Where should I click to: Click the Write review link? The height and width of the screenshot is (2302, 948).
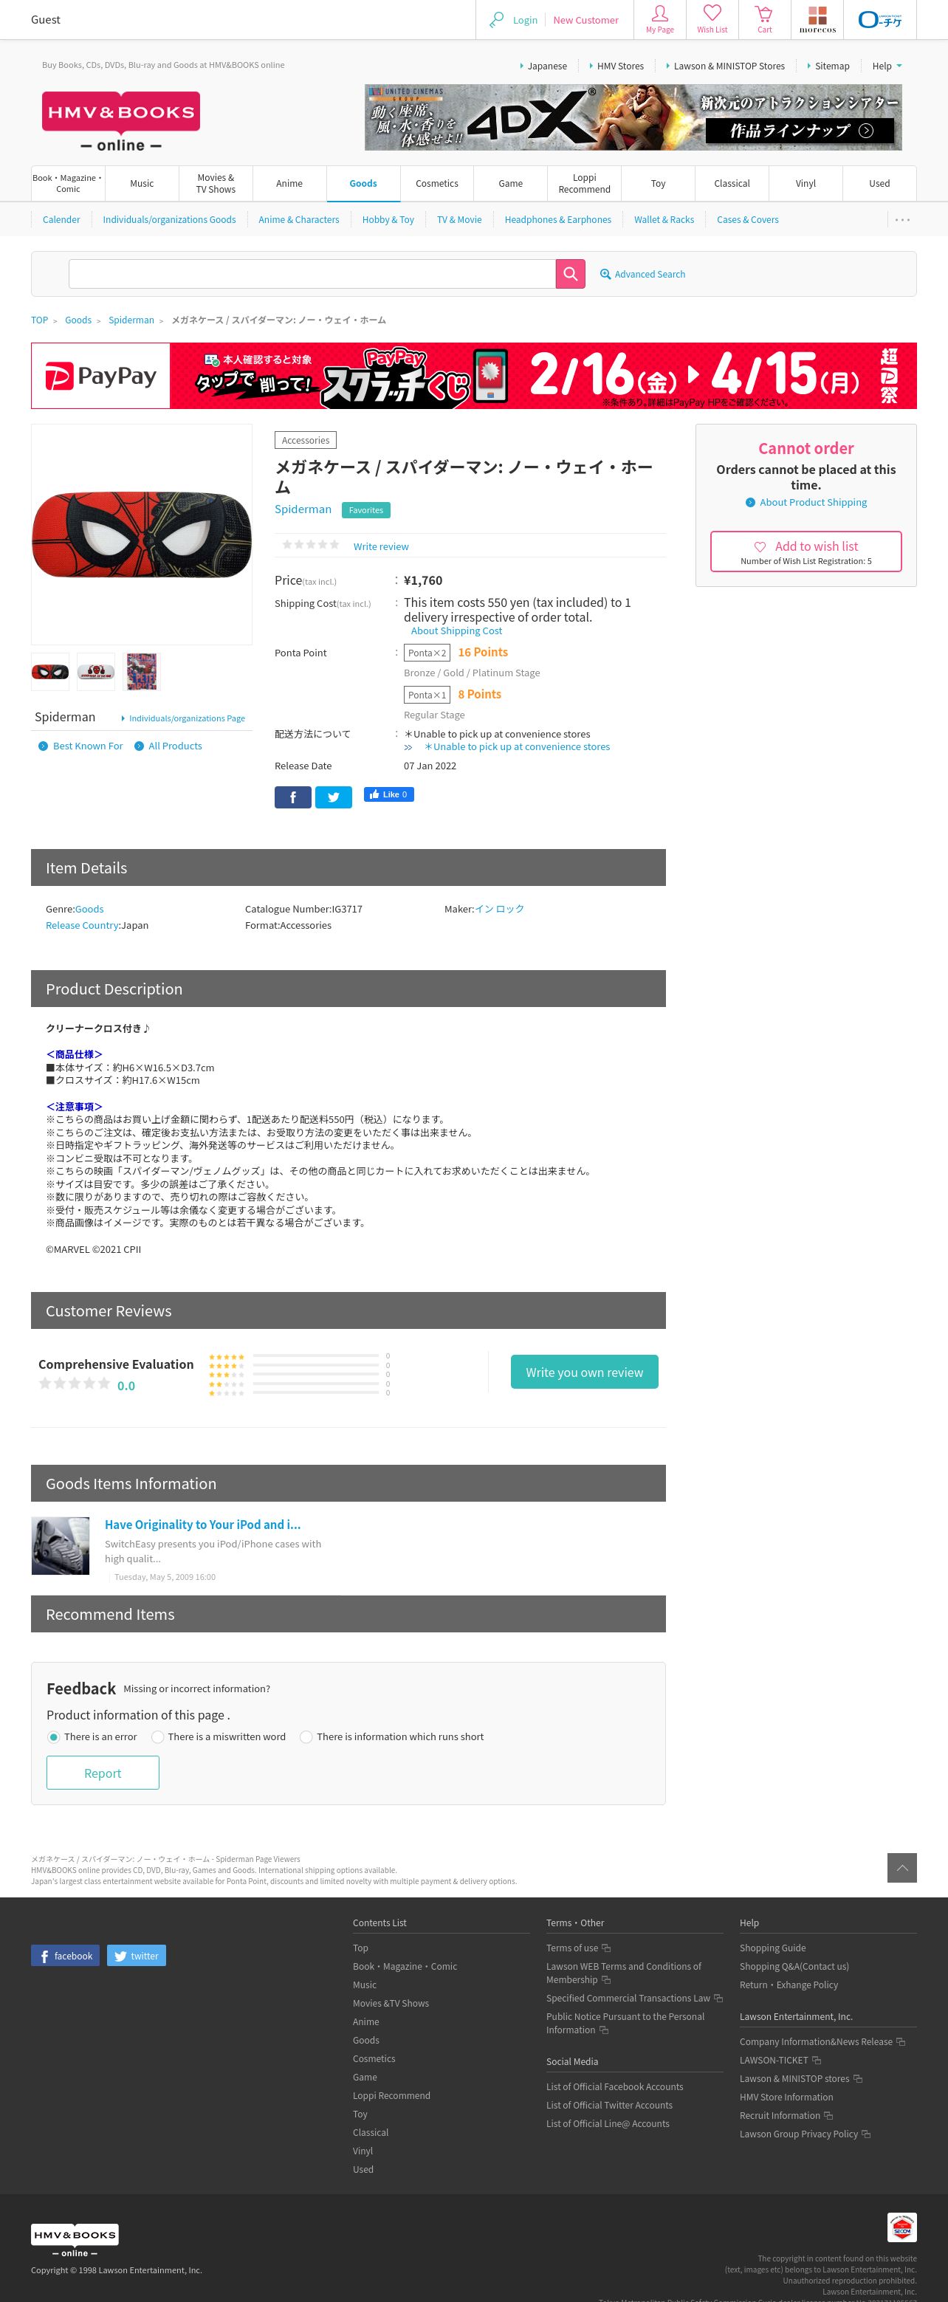[381, 546]
